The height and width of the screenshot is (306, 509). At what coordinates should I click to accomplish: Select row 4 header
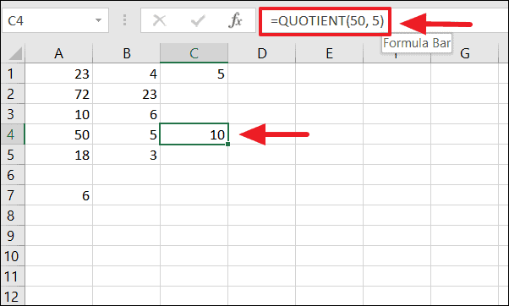pos(13,134)
